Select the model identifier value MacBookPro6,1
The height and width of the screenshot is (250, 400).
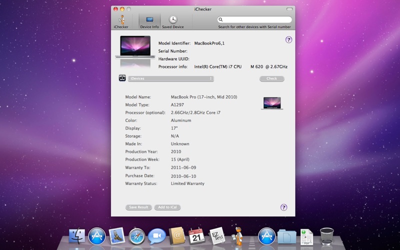[209, 43]
